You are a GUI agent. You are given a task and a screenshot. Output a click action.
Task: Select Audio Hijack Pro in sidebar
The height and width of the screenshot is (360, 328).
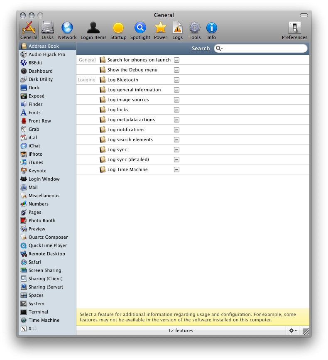pyautogui.click(x=47, y=54)
